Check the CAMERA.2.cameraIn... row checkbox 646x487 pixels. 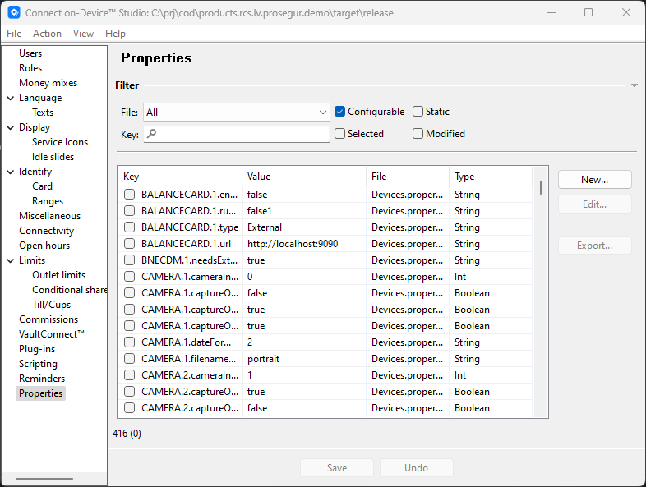(129, 375)
